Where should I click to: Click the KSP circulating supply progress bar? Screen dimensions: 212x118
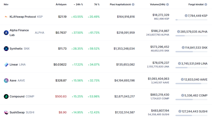[191, 20]
